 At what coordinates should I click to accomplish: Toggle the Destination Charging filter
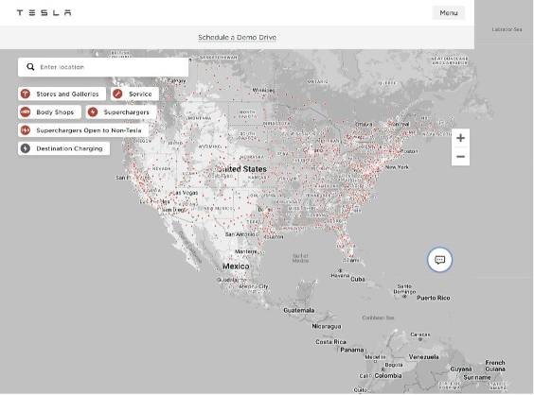point(63,148)
